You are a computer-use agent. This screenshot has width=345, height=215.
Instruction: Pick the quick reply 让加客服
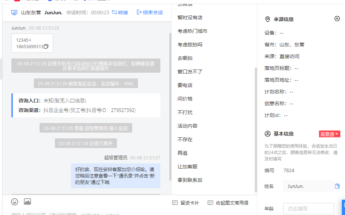coord(187,167)
